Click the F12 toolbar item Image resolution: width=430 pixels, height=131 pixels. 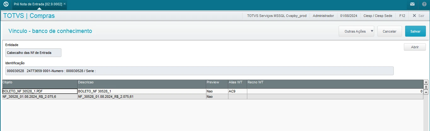point(402,15)
